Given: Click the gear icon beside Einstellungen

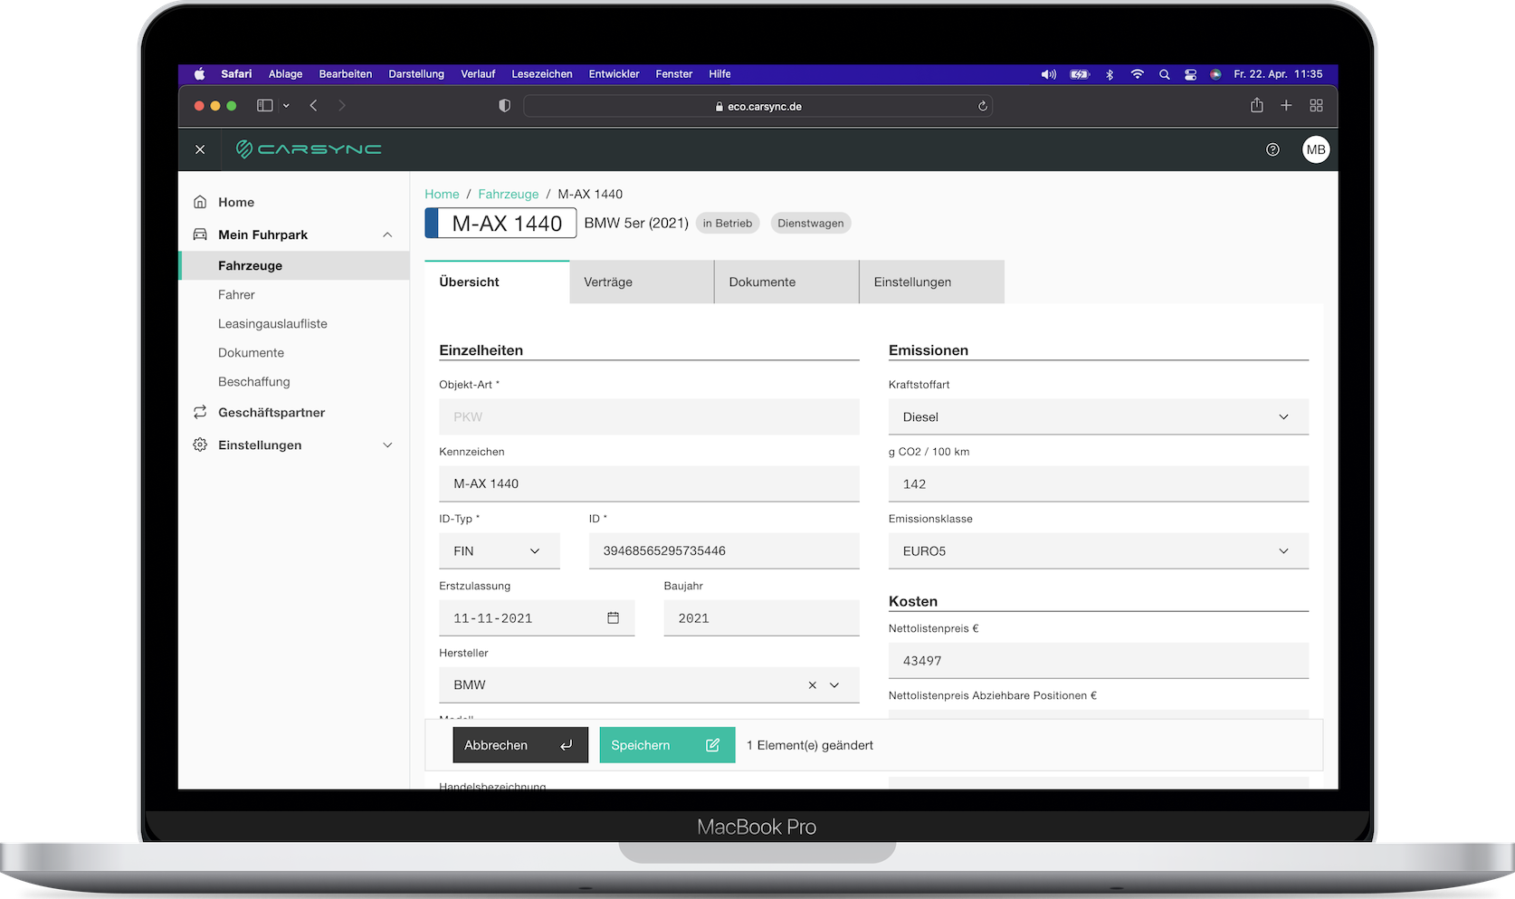Looking at the screenshot, I should tap(200, 445).
